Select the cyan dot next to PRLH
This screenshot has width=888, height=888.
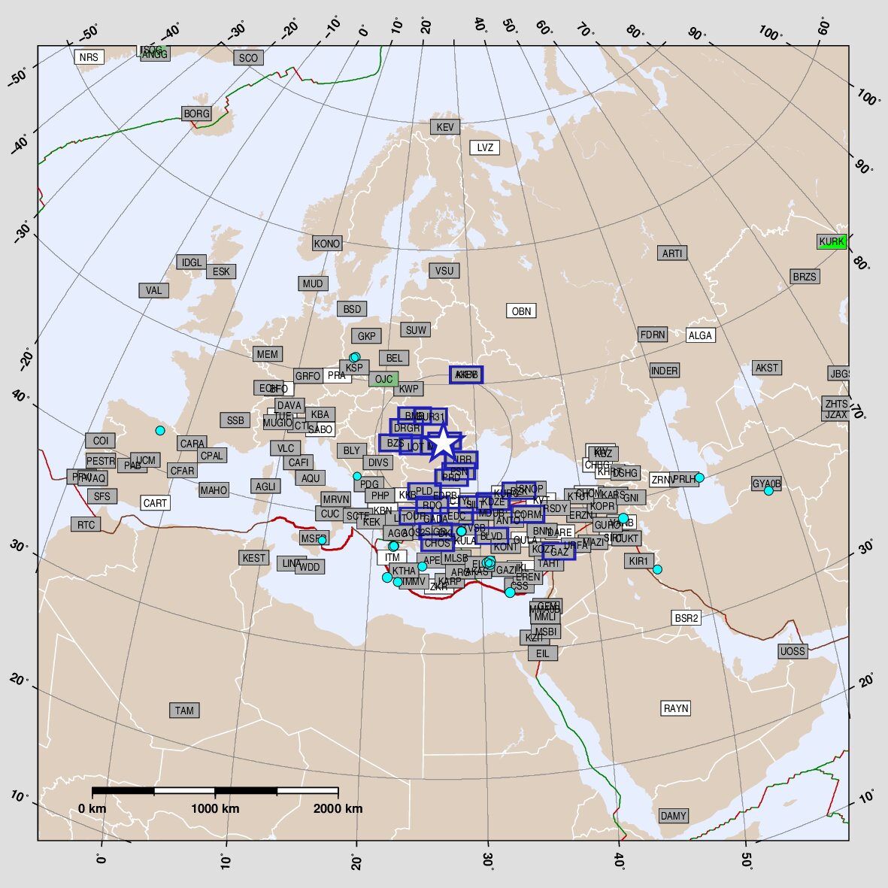[699, 477]
